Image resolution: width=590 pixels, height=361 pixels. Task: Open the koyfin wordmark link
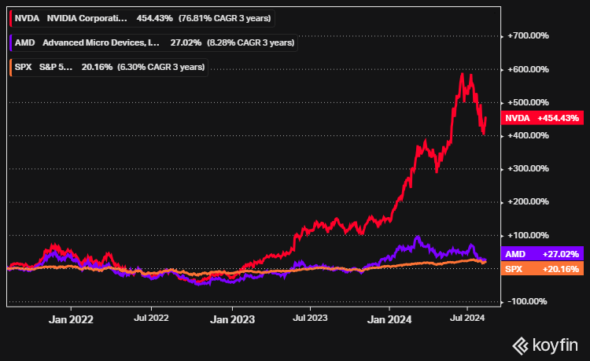(x=555, y=344)
